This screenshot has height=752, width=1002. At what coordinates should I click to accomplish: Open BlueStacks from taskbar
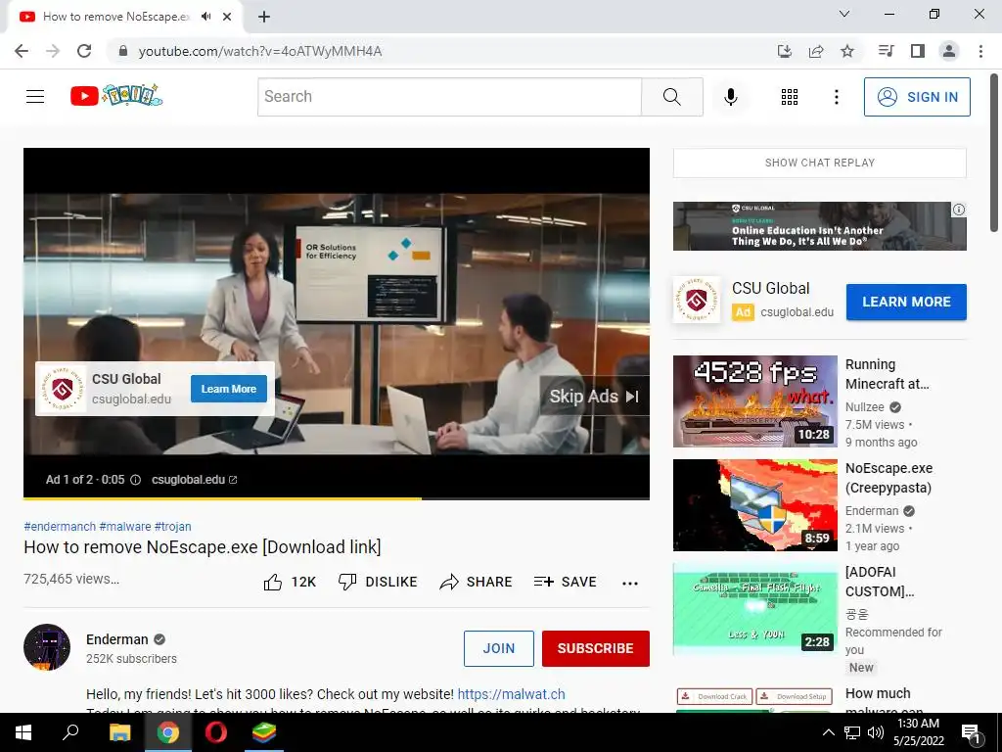pyautogui.click(x=263, y=732)
